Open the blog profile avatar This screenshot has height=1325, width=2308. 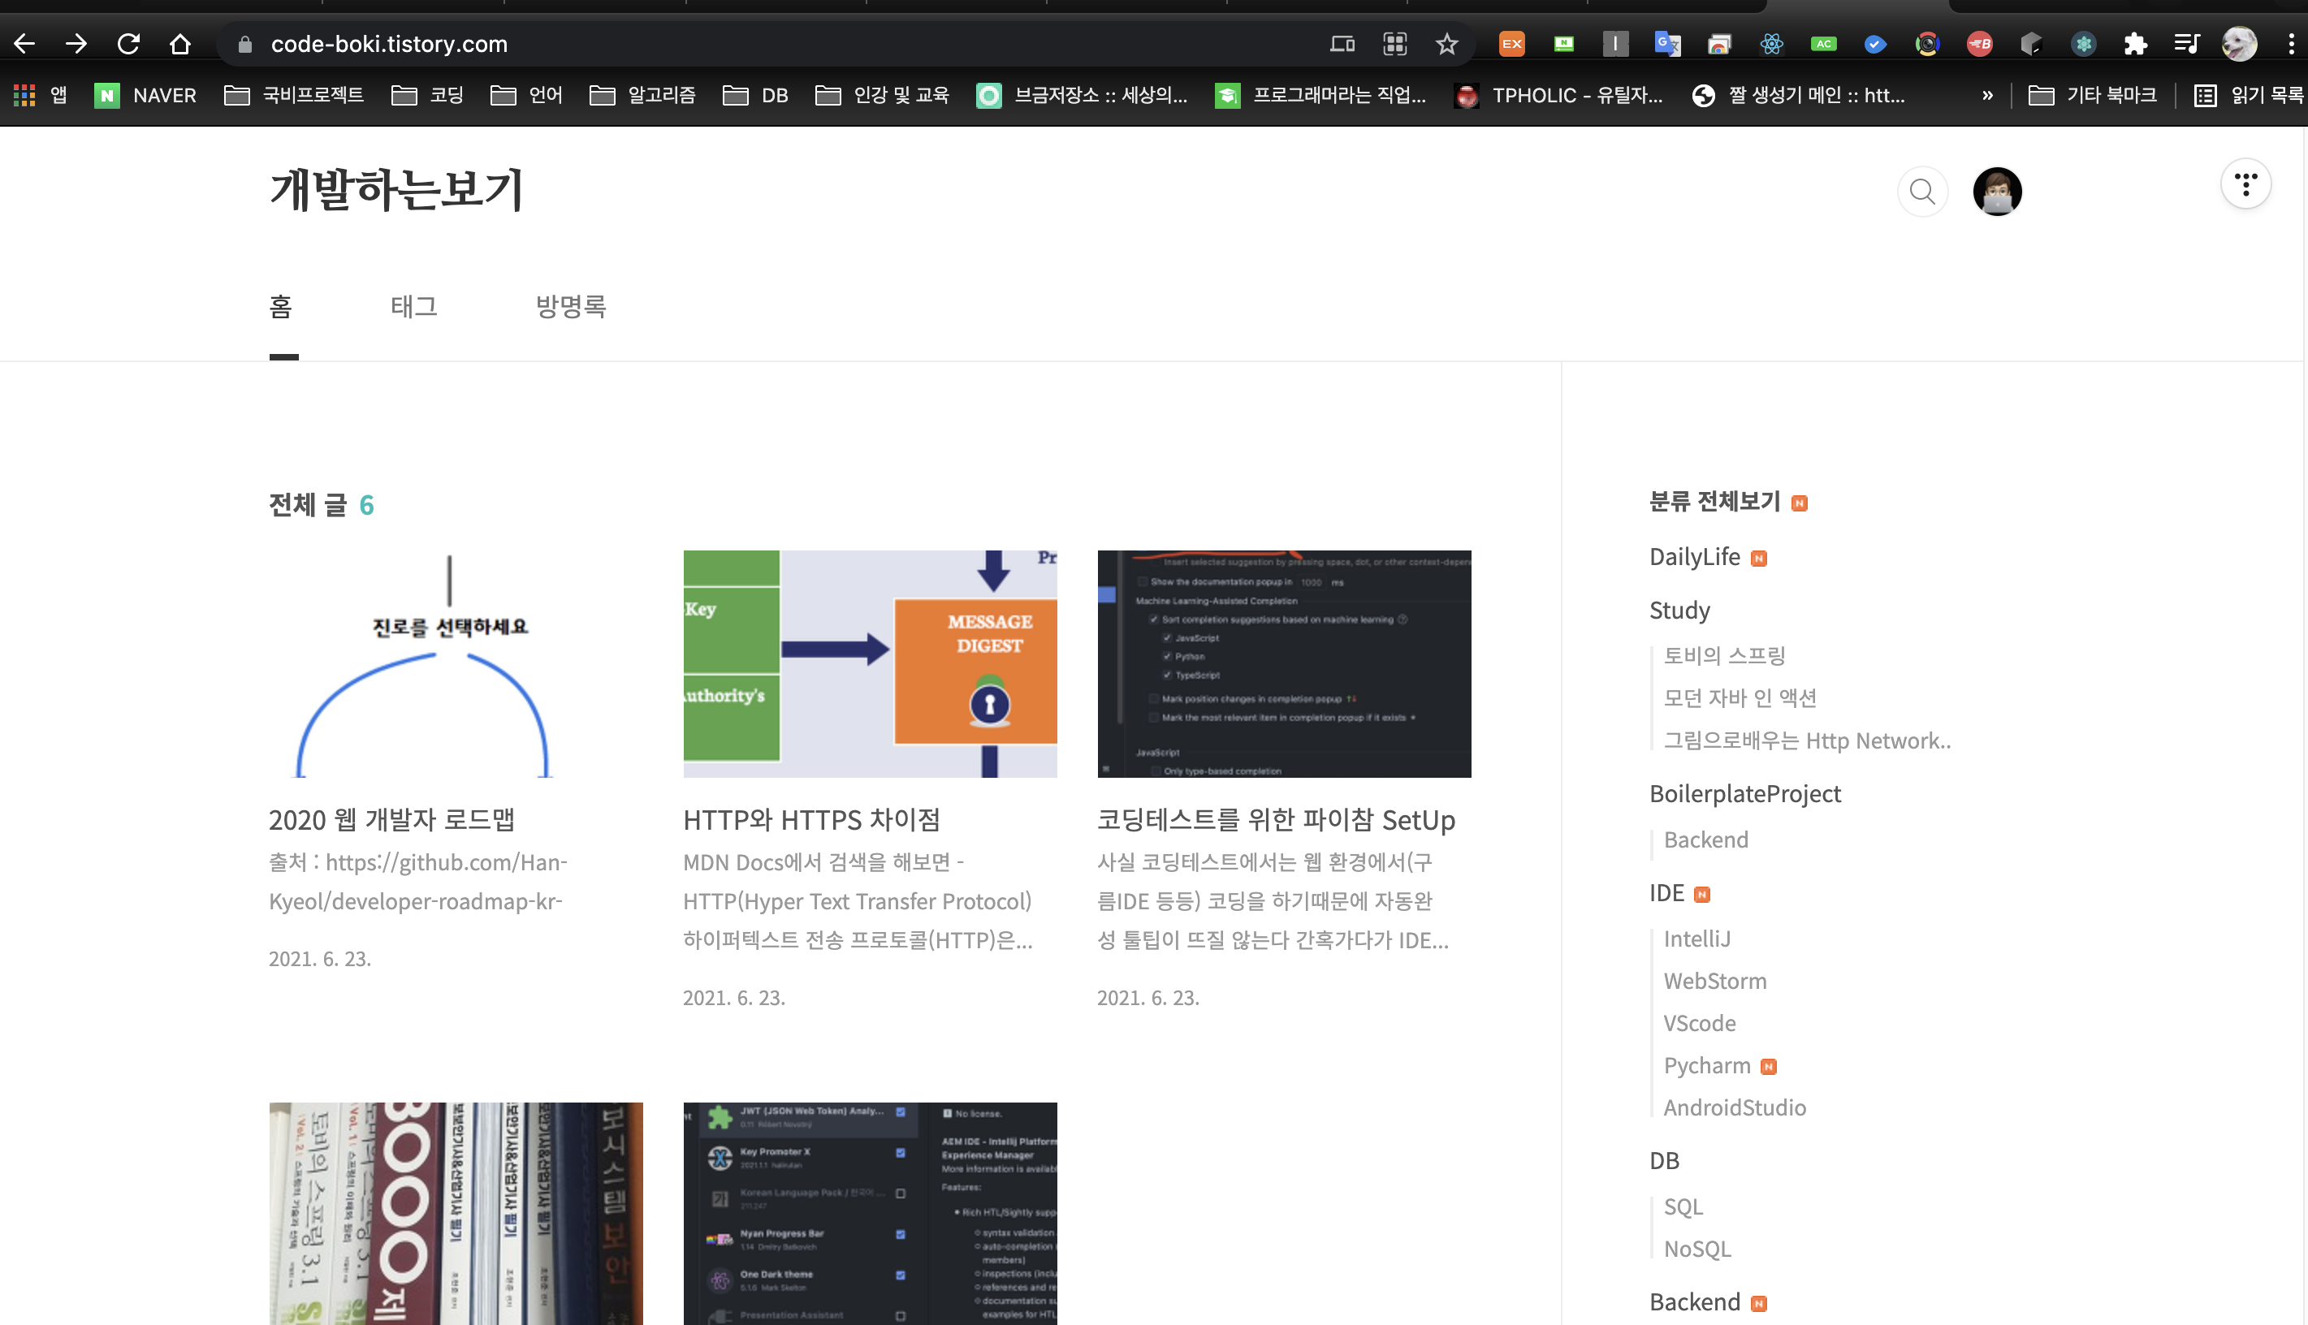tap(1997, 191)
